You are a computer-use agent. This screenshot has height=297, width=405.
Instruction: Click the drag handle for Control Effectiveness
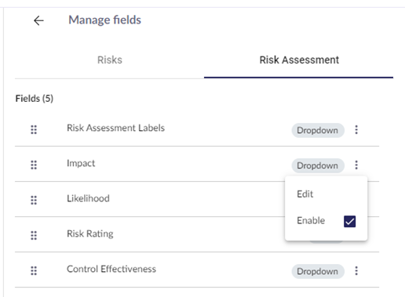tap(34, 270)
